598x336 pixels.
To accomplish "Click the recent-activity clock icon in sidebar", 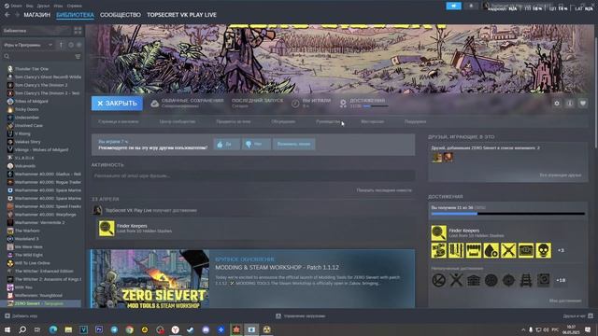I will [71, 45].
